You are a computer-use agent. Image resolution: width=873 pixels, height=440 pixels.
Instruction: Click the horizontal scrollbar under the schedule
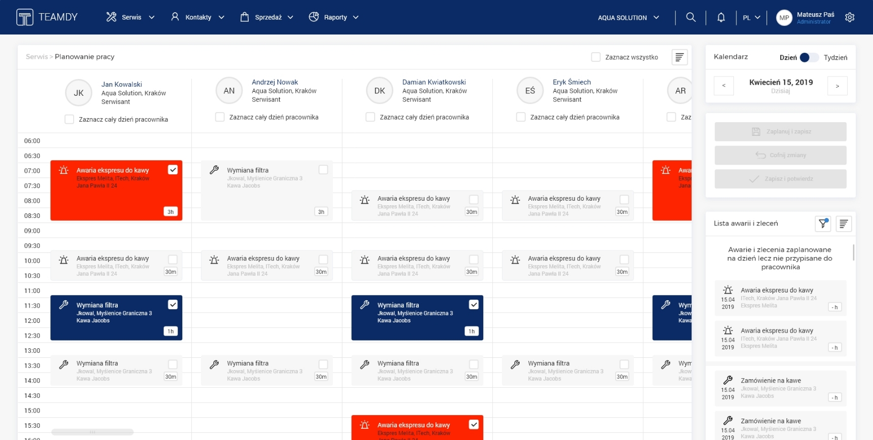point(92,432)
